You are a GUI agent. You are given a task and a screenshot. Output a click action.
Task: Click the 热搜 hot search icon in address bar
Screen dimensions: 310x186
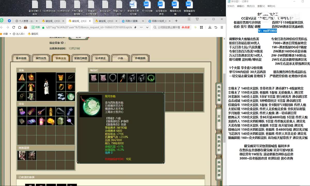point(186,28)
